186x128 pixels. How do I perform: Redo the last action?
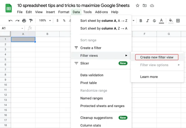tap(17, 21)
